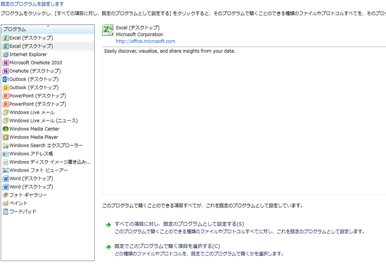Screen dimensions: 386x264
Task: Select the ペイント icon in the list
Action: [5, 204]
